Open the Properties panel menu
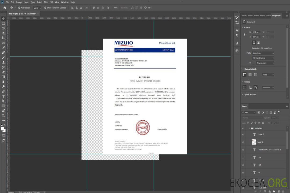Image resolution: width=290 pixels, height=193 pixels. click(x=287, y=16)
